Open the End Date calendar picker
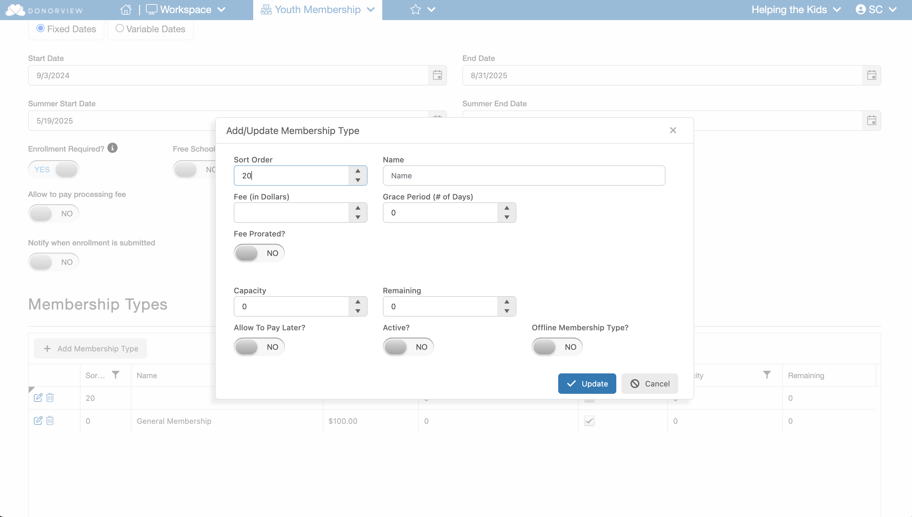Screen dimensions: 912x517 (871, 75)
